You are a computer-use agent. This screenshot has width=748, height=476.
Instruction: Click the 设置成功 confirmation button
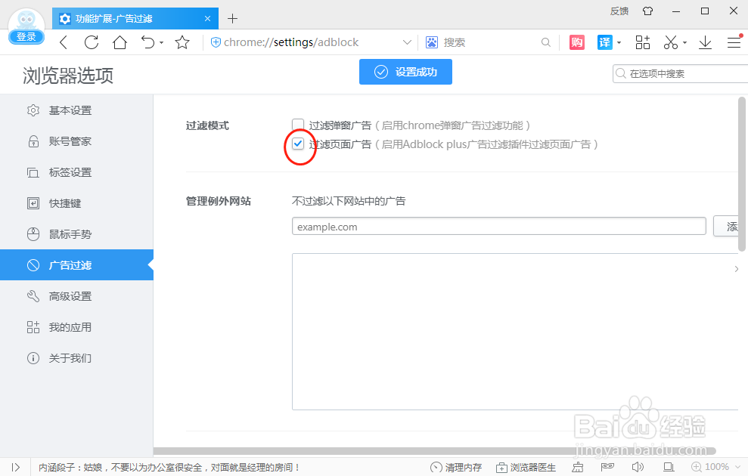click(x=405, y=72)
